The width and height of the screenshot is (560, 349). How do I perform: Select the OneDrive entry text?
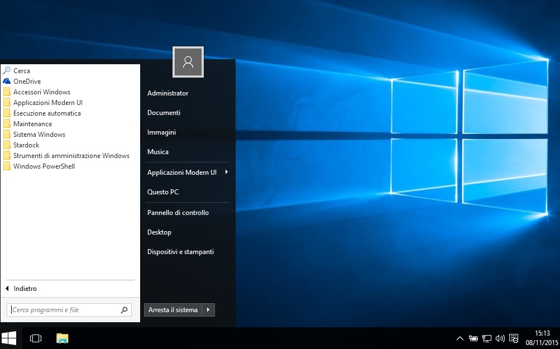pos(27,81)
